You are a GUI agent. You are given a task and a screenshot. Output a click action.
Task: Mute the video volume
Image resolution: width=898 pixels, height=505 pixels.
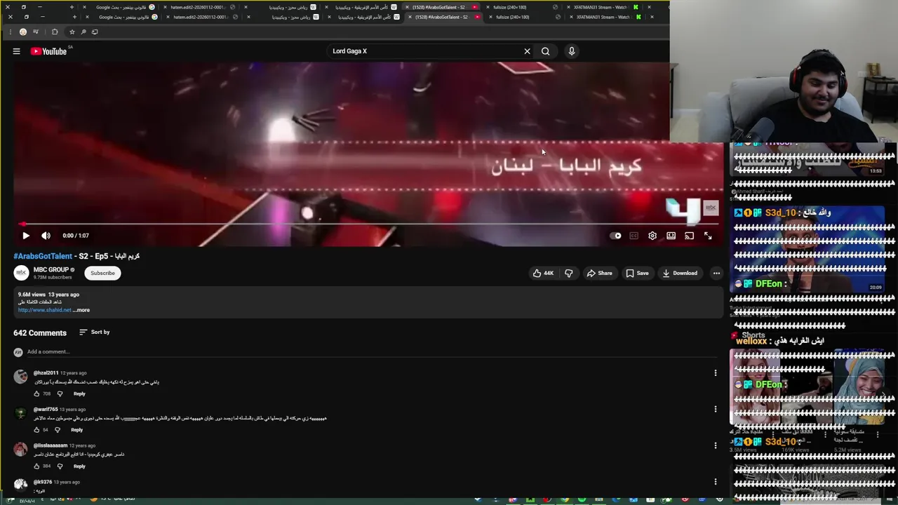point(46,236)
